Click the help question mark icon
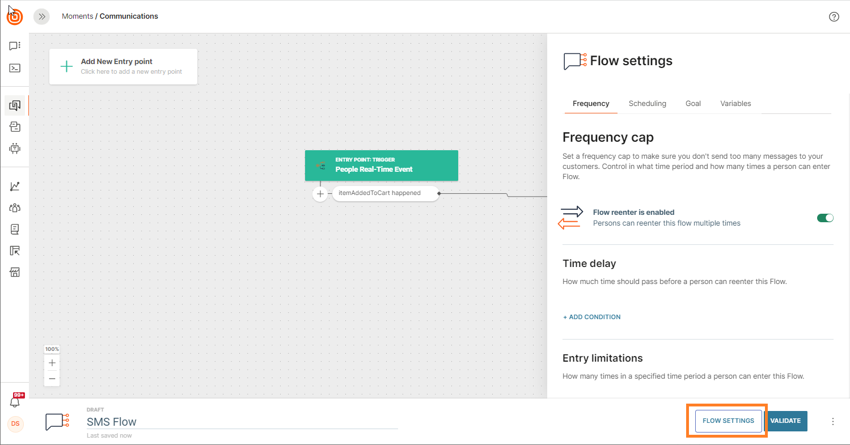850x445 pixels. (x=834, y=16)
